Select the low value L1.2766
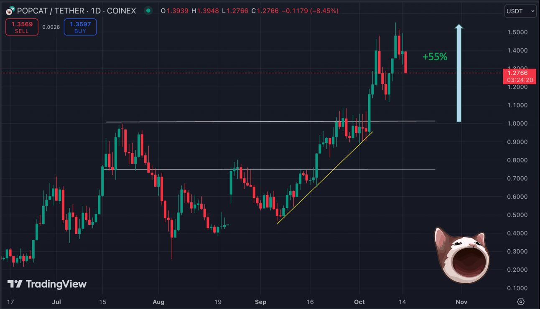The height and width of the screenshot is (309, 540). point(235,11)
